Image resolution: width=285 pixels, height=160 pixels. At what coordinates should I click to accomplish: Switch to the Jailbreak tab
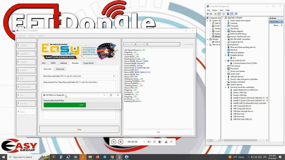63,63
